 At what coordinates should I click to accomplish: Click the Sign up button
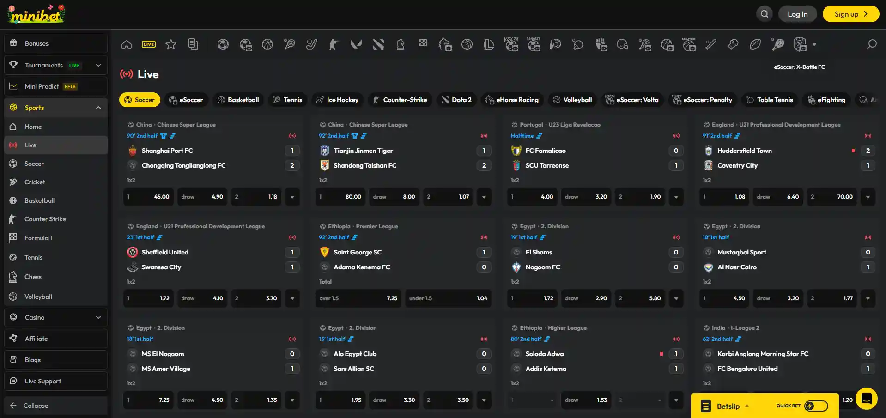851,14
